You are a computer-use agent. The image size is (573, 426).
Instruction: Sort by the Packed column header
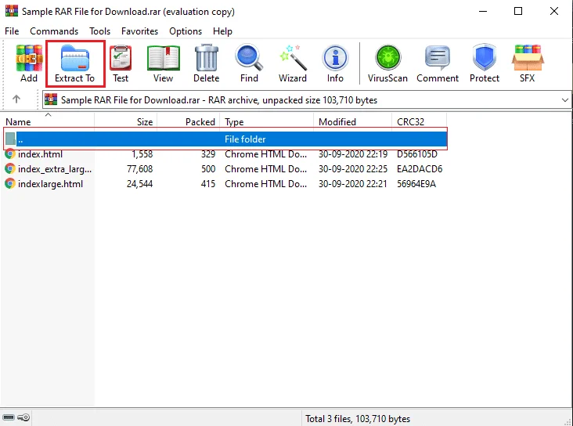point(189,121)
